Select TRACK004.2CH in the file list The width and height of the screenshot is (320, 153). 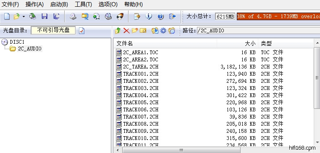point(141,95)
